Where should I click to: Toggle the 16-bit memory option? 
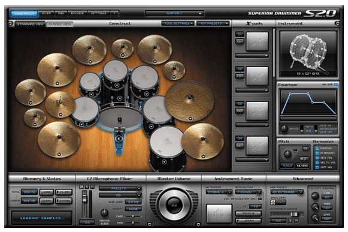point(63,192)
